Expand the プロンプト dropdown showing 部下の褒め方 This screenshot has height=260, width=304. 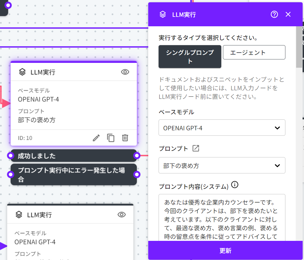click(x=222, y=165)
